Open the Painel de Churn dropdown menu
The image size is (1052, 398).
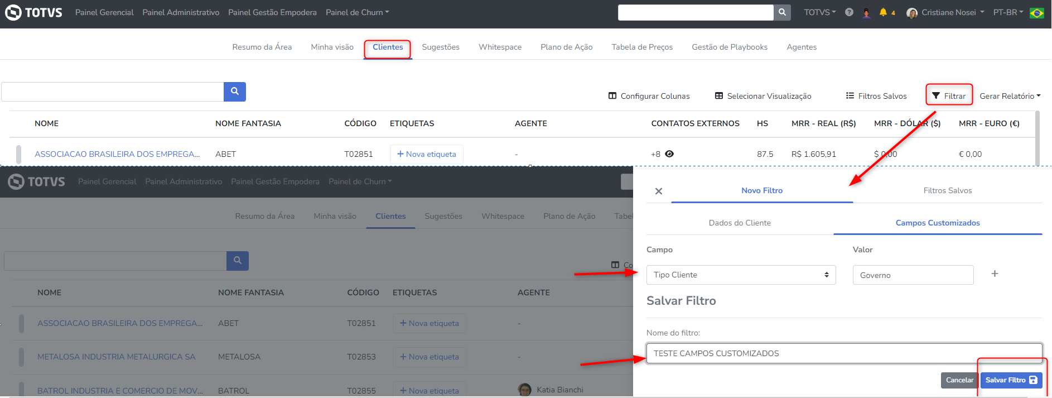tap(358, 12)
